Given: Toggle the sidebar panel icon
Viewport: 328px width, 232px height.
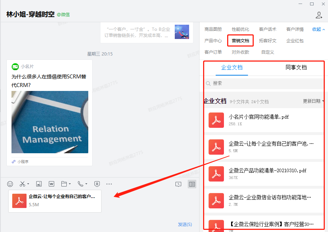Looking at the screenshot, I should [192, 184].
